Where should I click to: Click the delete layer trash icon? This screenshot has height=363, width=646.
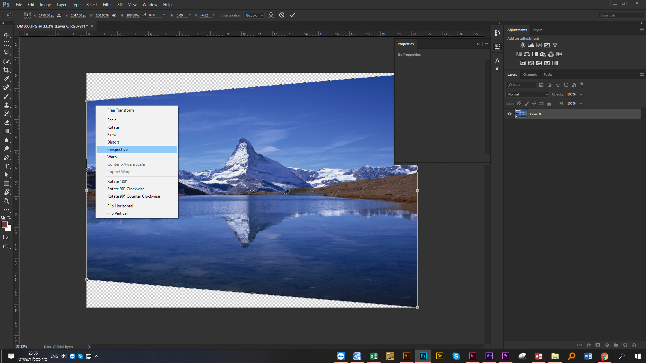(x=634, y=345)
